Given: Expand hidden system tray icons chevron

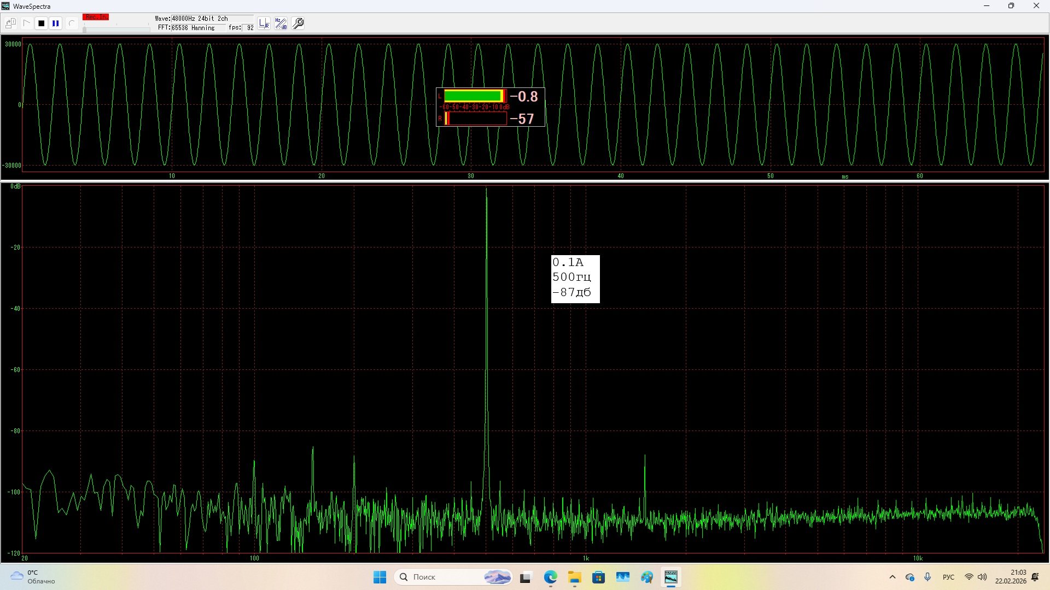Looking at the screenshot, I should coord(892,577).
